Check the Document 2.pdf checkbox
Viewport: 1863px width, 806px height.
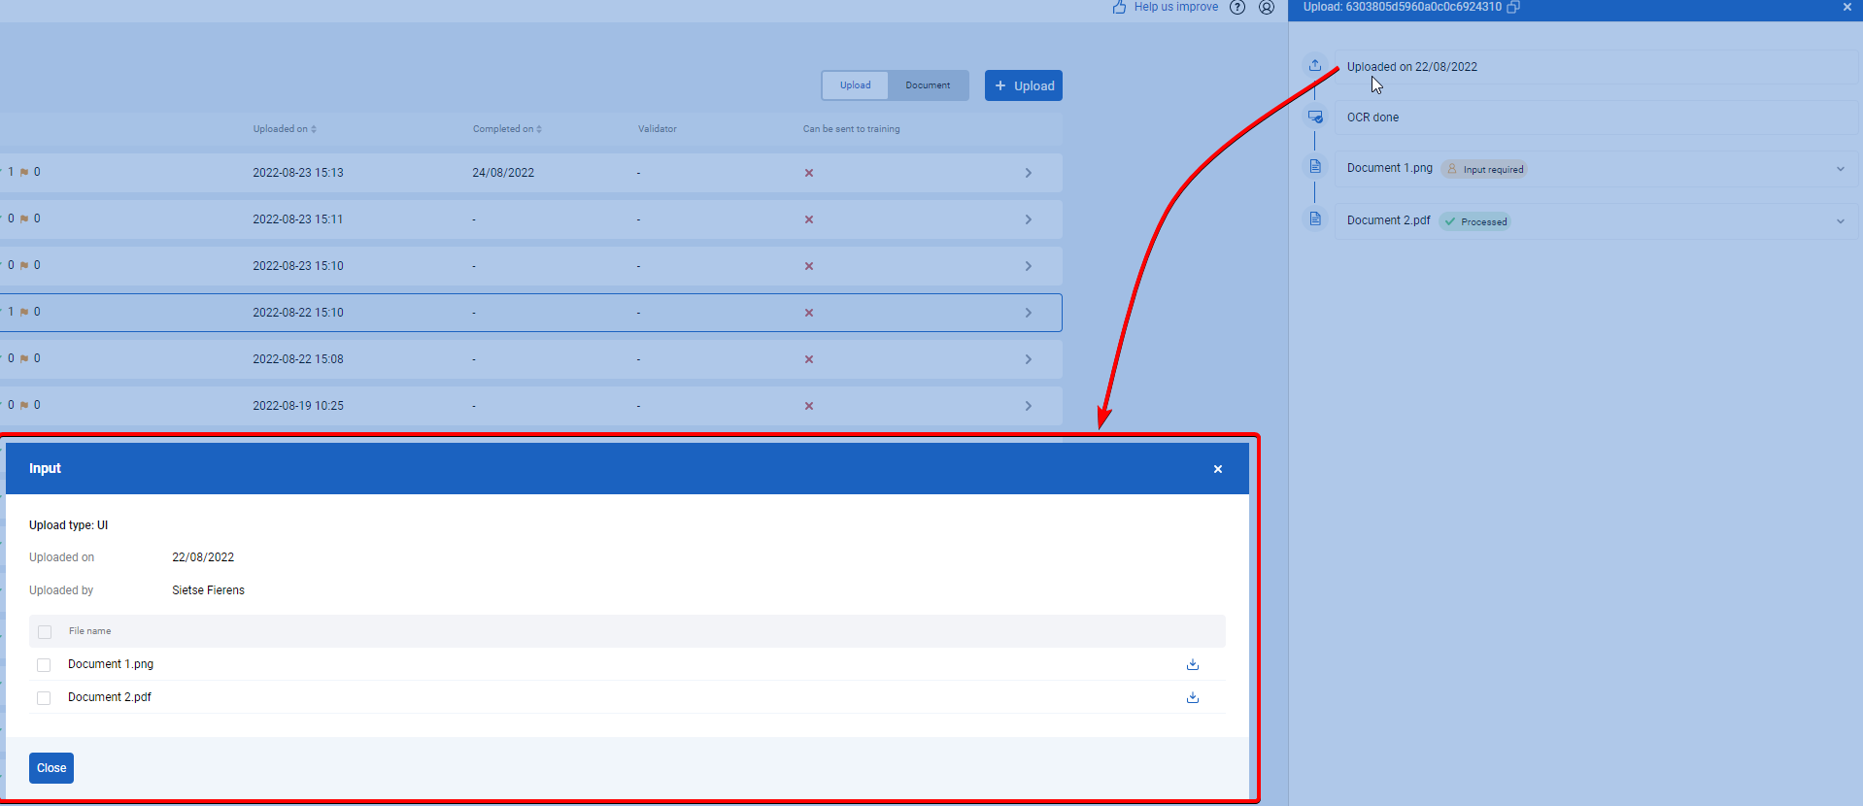pos(44,698)
